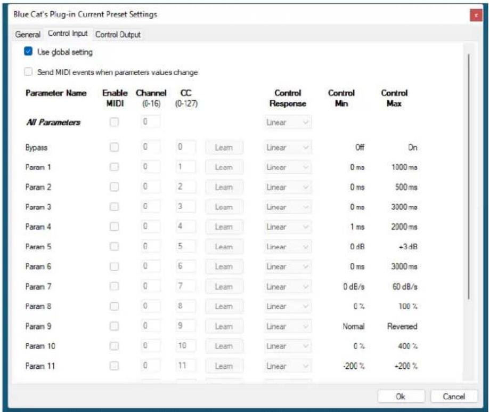This screenshot has width=489, height=412.
Task: Toggle Enable MIDI for Param 1
Action: pyautogui.click(x=114, y=167)
